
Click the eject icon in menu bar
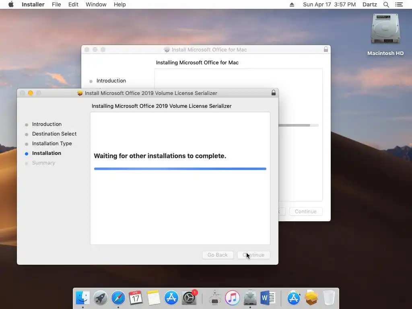(x=292, y=4)
